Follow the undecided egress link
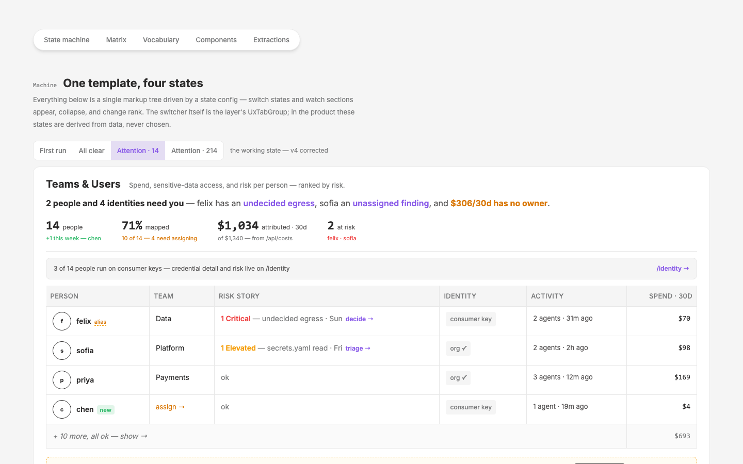Viewport: 743px width, 464px height. (279, 203)
